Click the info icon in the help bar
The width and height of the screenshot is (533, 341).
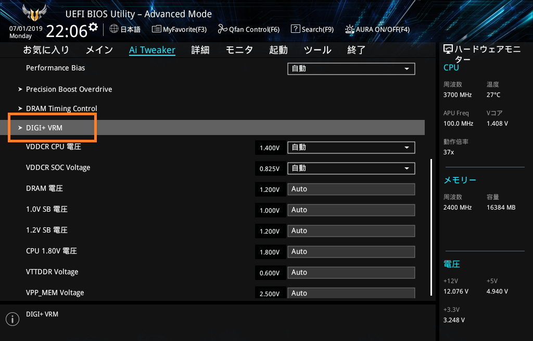[12, 319]
